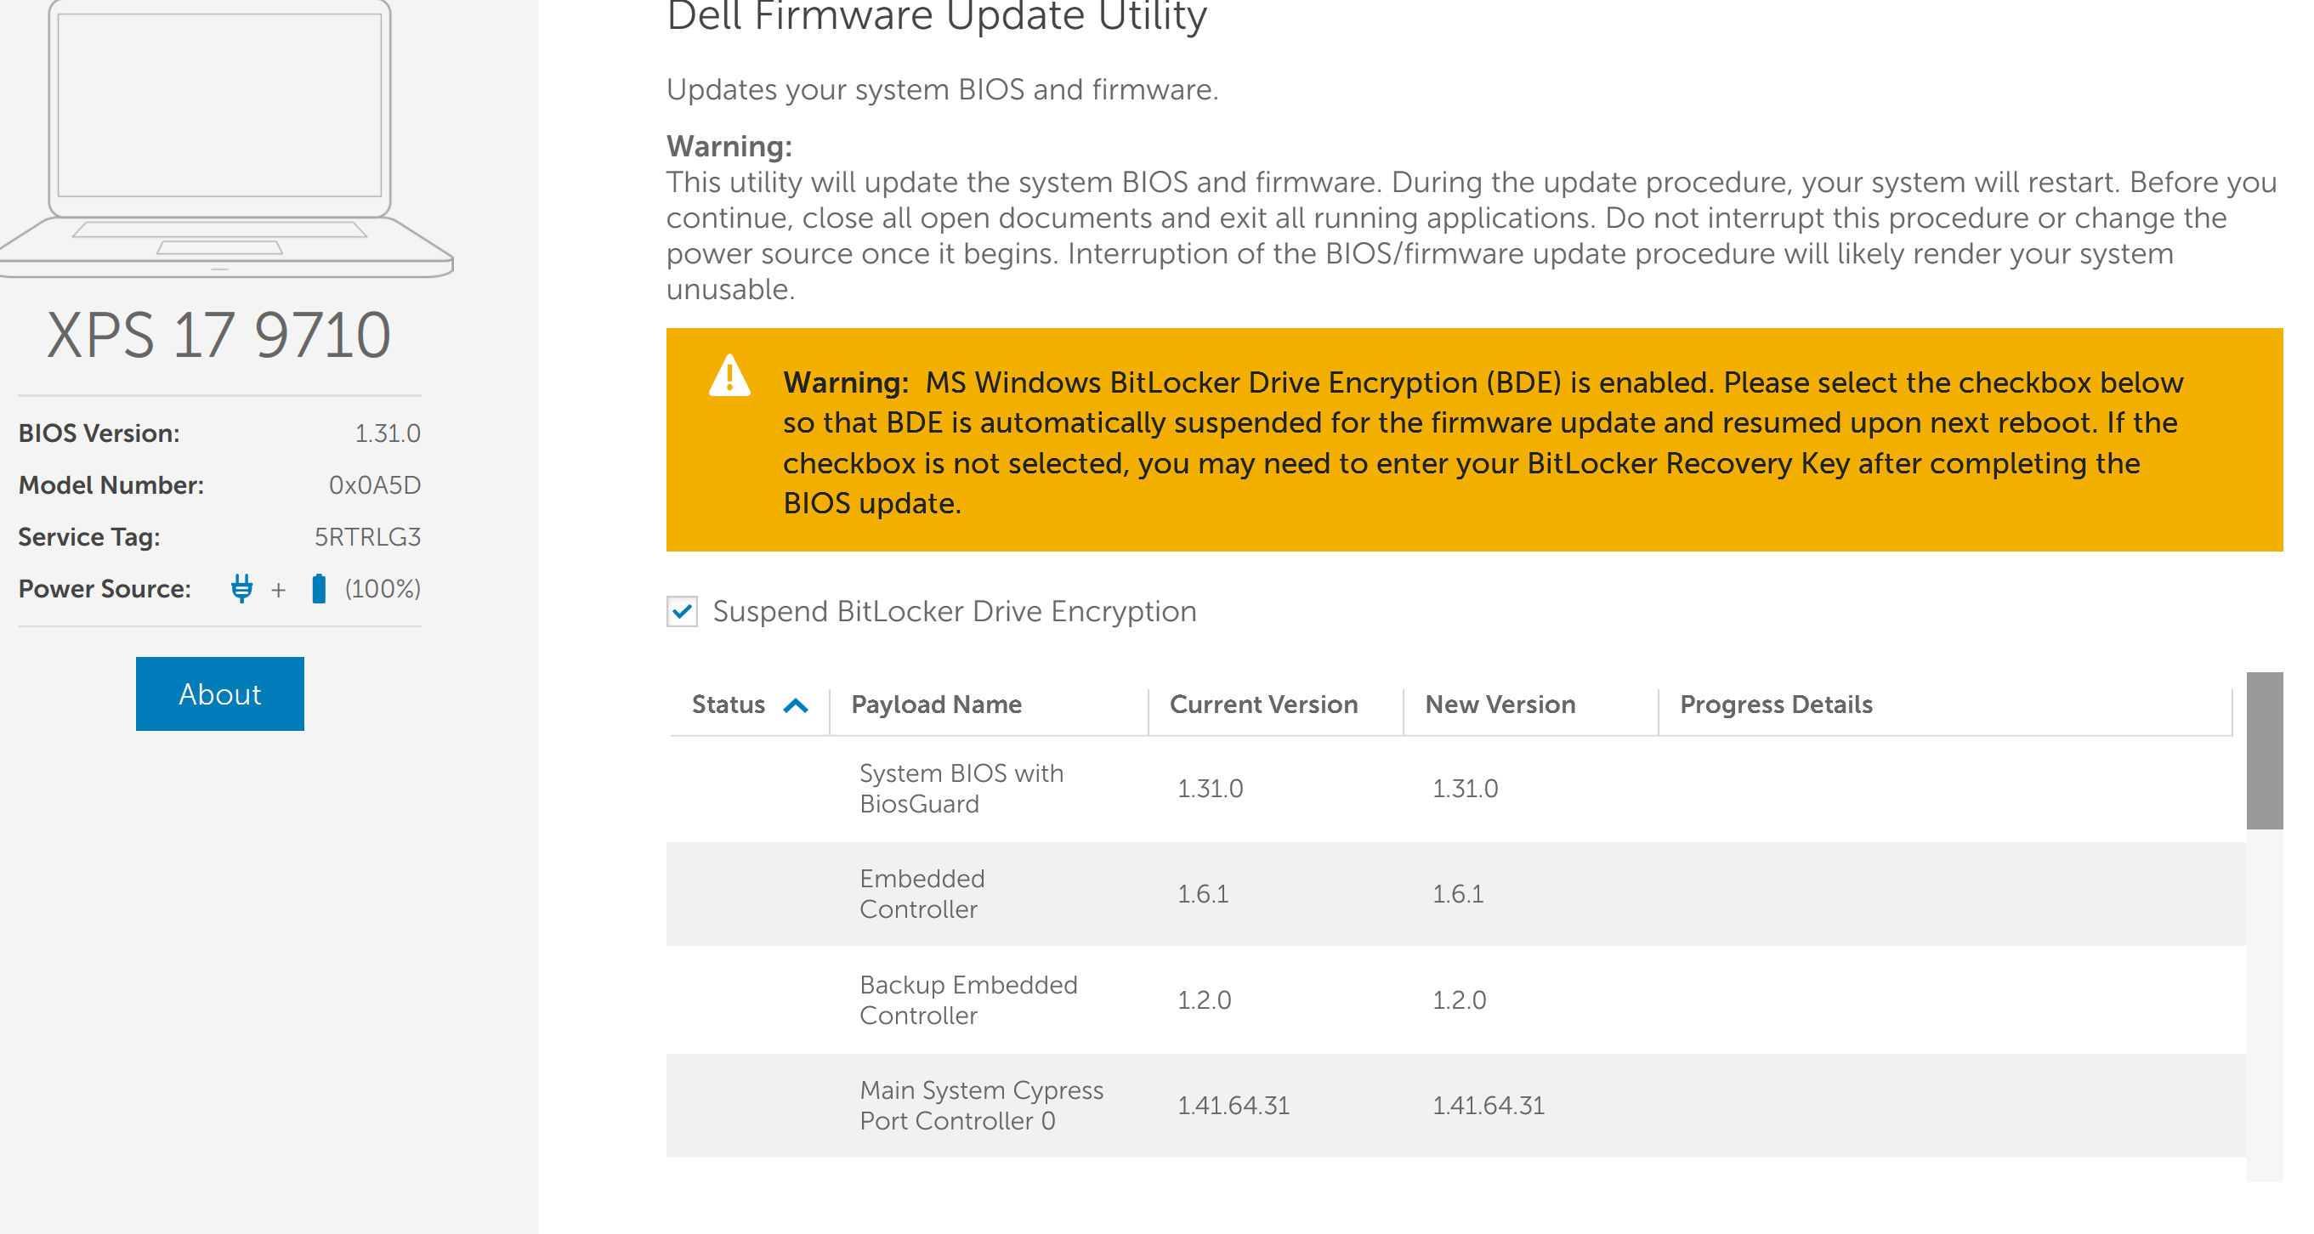Screen dimensions: 2314x1234
Task: Click the payload list scrollbar thumb
Action: coord(2264,750)
